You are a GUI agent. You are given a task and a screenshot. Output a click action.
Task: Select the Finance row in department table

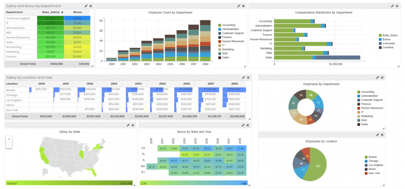pos(48,56)
